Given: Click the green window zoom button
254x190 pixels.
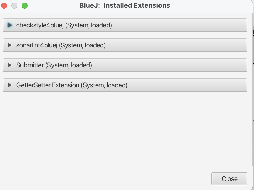Looking at the screenshot, I should click(24, 5).
